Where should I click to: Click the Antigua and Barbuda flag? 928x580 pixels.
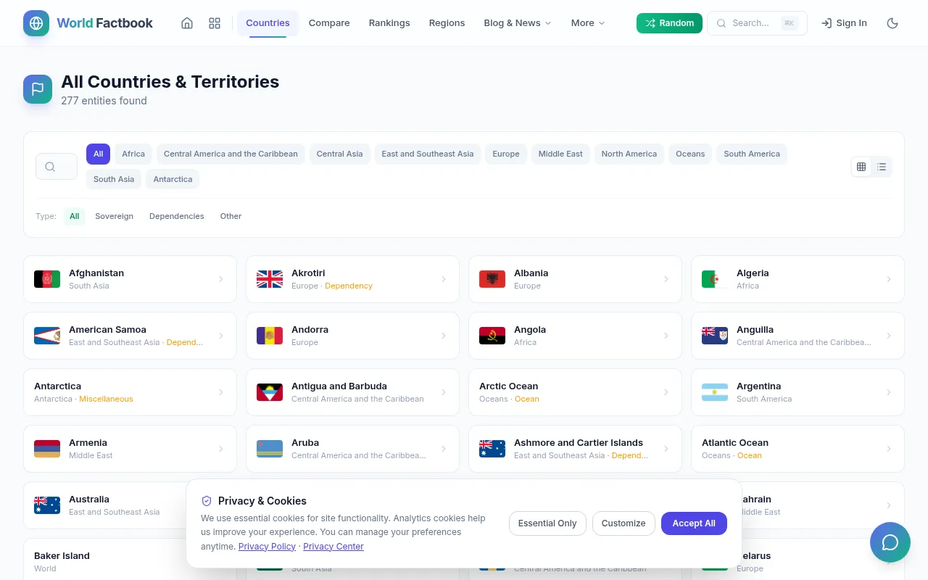tap(270, 392)
